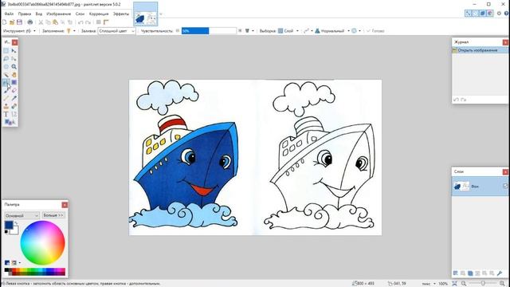Open the Вид menu
This screenshot has width=510, height=287.
(39, 14)
